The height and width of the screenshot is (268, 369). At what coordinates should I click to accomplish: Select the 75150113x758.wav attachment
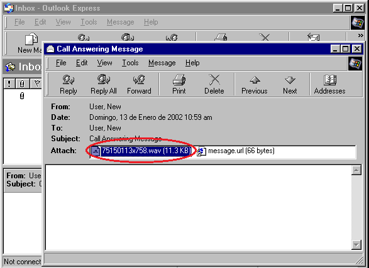tap(141, 151)
